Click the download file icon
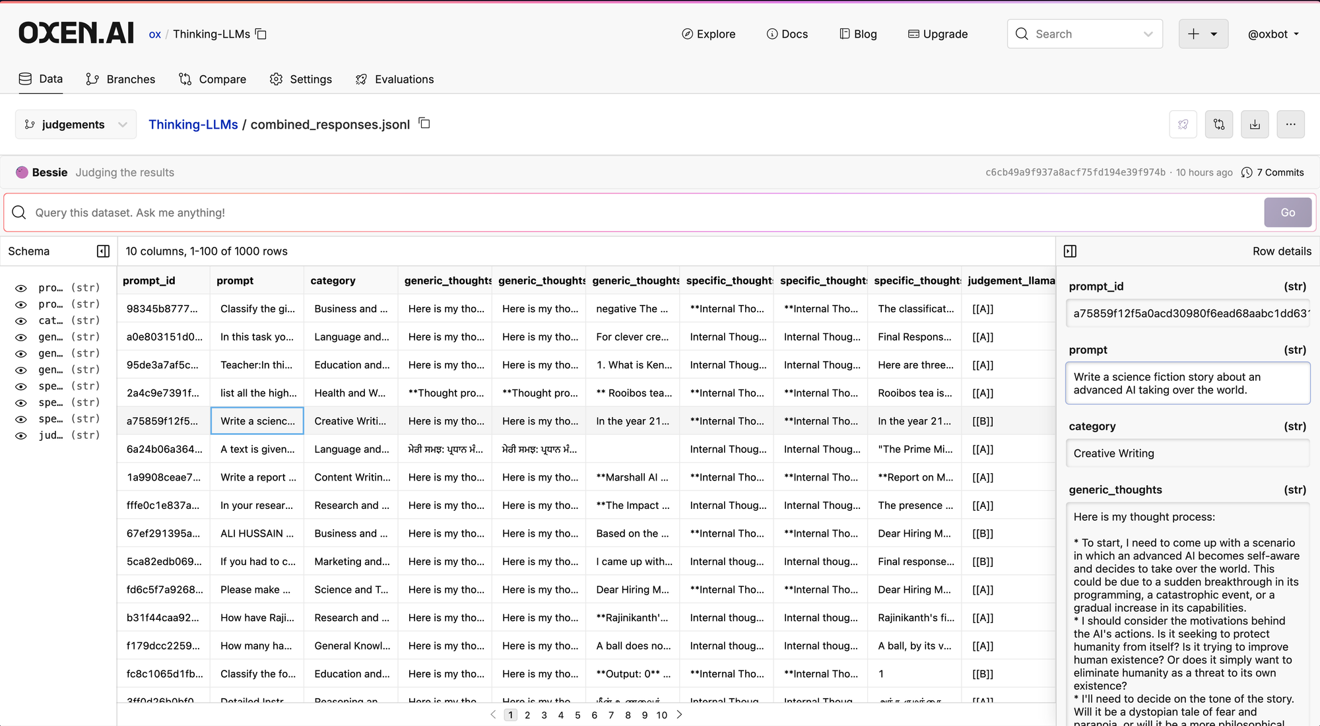The image size is (1320, 726). coord(1255,124)
